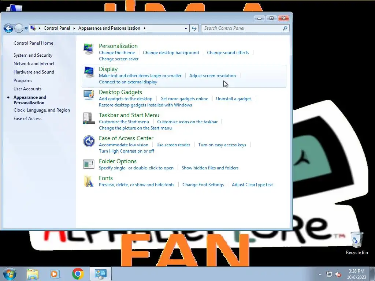Click the Refresh button next to address bar
The width and height of the screenshot is (375, 281).
194,29
